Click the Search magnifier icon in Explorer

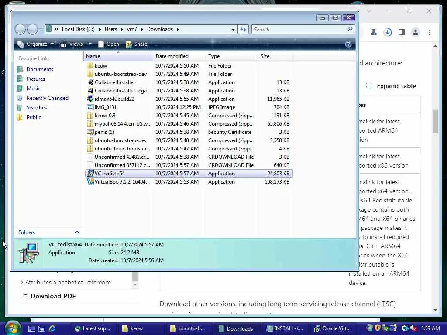(350, 29)
